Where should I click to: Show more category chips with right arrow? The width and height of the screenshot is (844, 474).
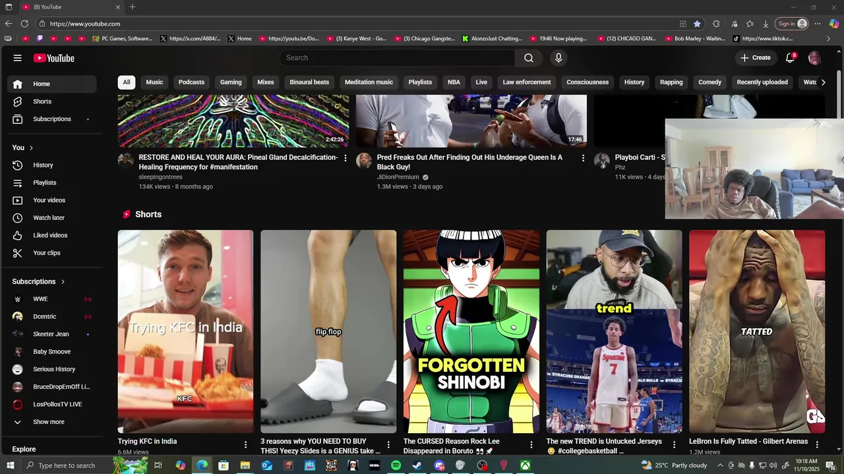[823, 82]
